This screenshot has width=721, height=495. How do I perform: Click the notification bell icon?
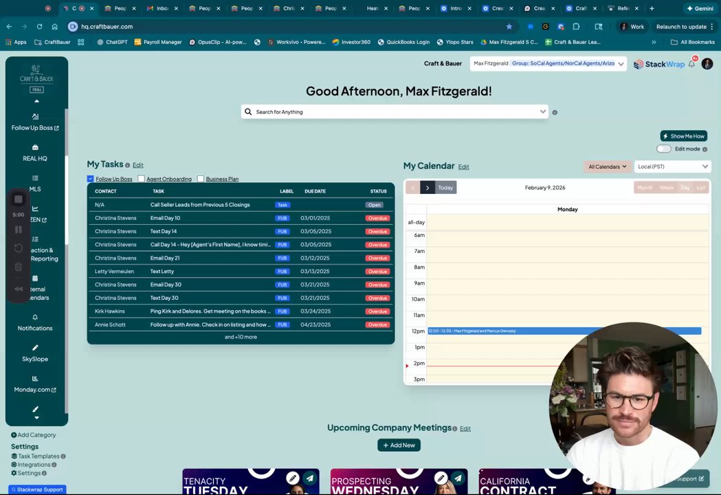[691, 64]
